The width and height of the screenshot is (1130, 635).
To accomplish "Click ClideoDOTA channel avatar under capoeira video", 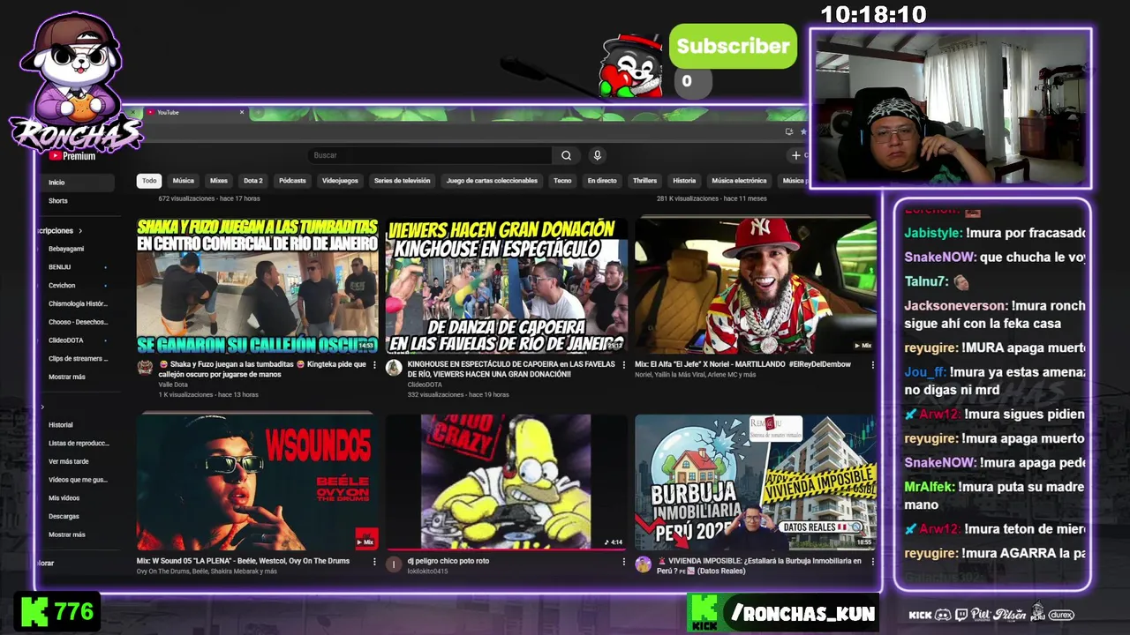I will pos(394,368).
